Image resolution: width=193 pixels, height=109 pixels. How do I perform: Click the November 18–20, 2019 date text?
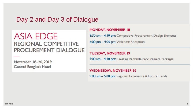tap(33, 62)
